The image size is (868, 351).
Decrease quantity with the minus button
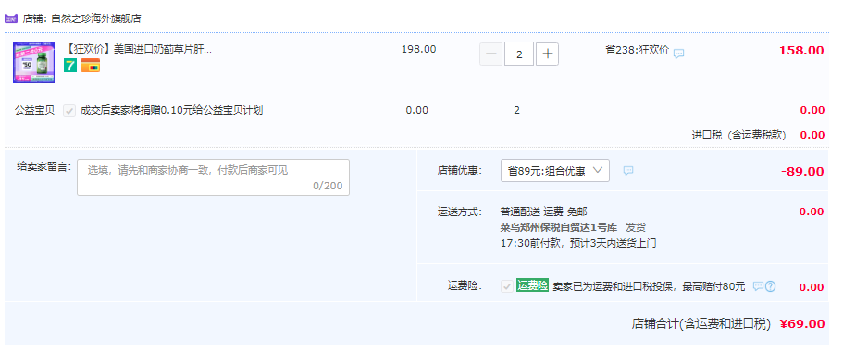point(490,54)
